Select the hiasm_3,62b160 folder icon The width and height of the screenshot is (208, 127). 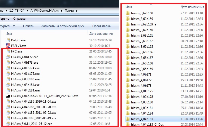click(x=128, y=30)
